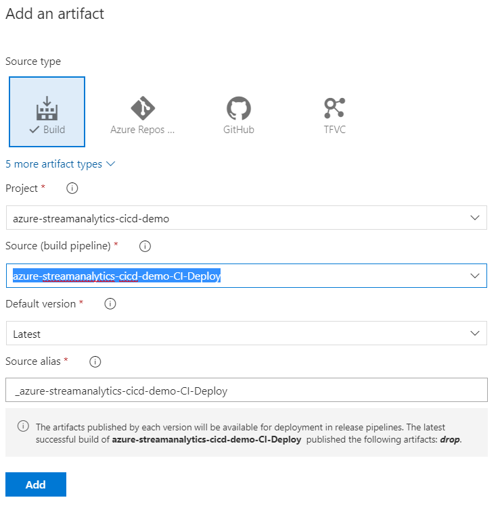Click info icon in the artifacts notice box
This screenshot has height=527, width=500.
click(x=23, y=426)
